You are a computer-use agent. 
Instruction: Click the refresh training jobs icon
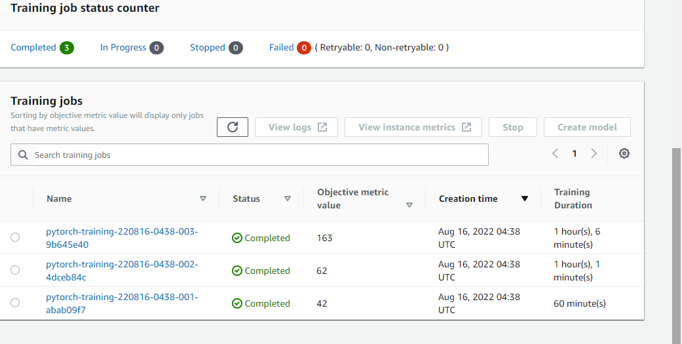(232, 127)
